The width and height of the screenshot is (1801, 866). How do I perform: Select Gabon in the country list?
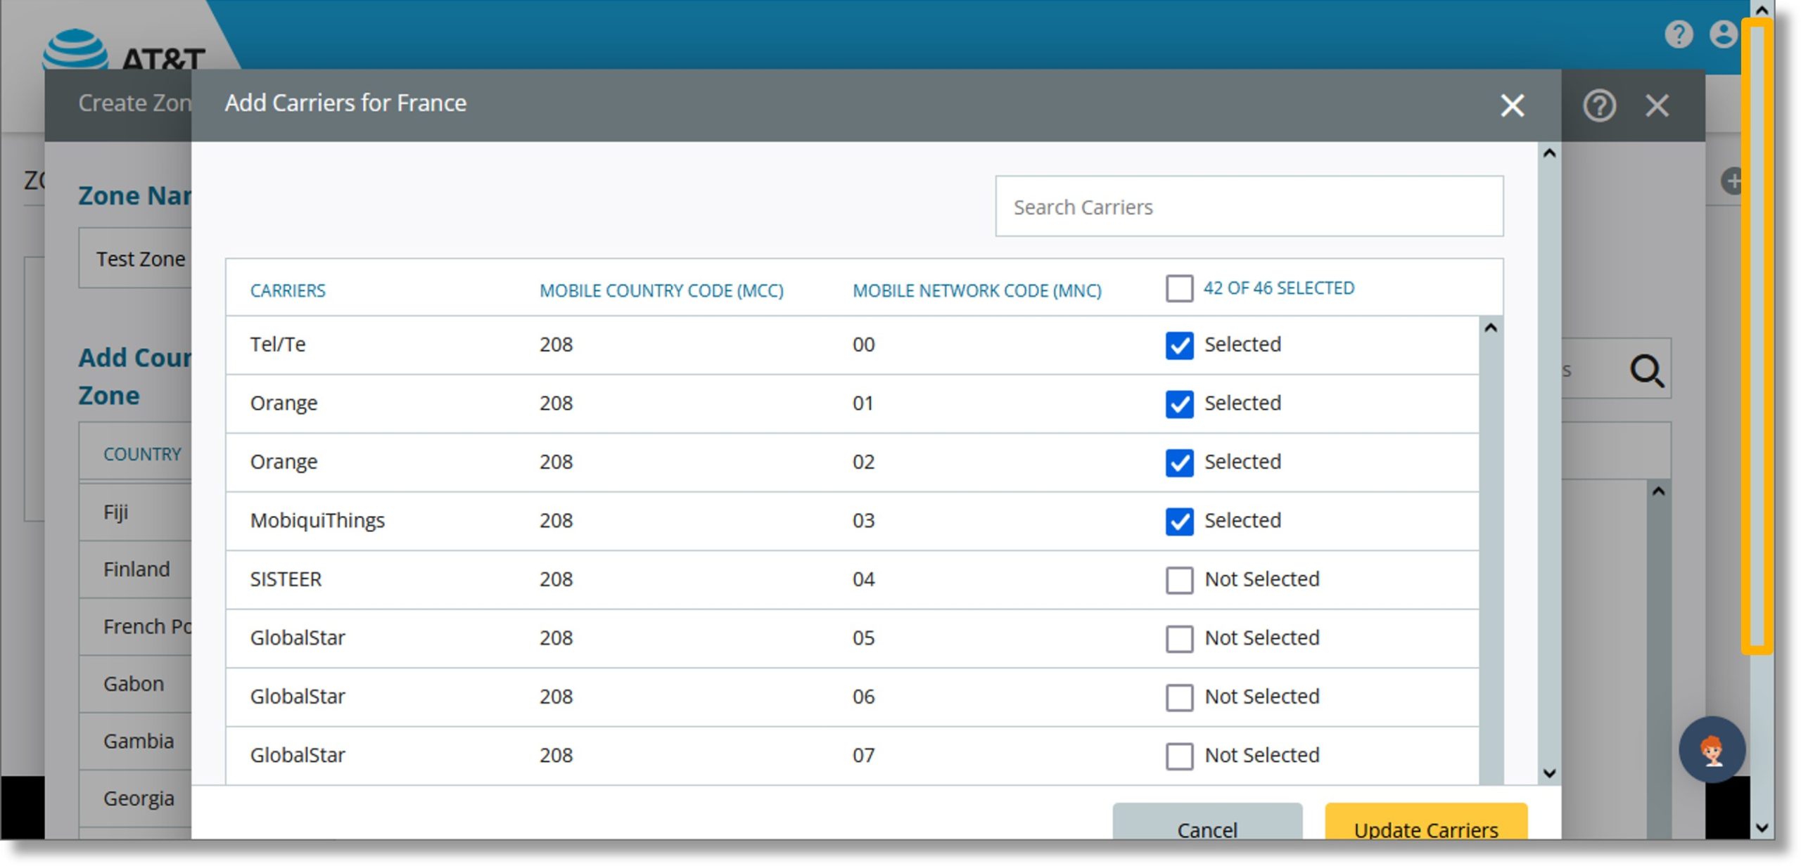pyautogui.click(x=135, y=684)
